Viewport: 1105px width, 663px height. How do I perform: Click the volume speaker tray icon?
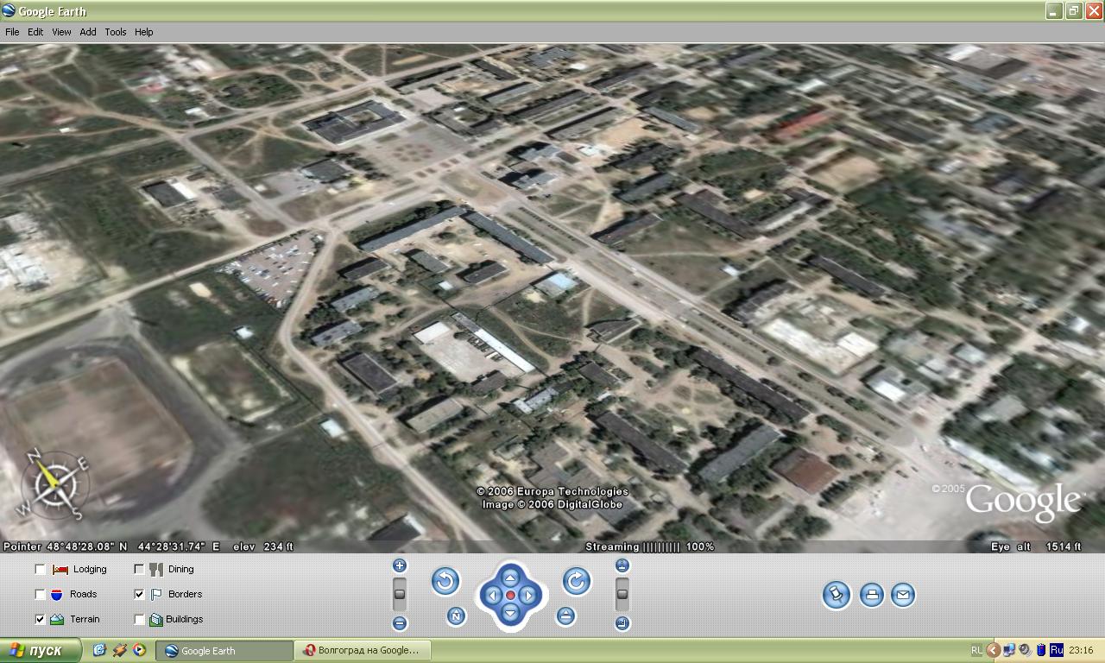pyautogui.click(x=1025, y=650)
